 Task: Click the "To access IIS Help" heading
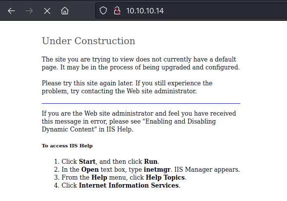click(x=67, y=146)
